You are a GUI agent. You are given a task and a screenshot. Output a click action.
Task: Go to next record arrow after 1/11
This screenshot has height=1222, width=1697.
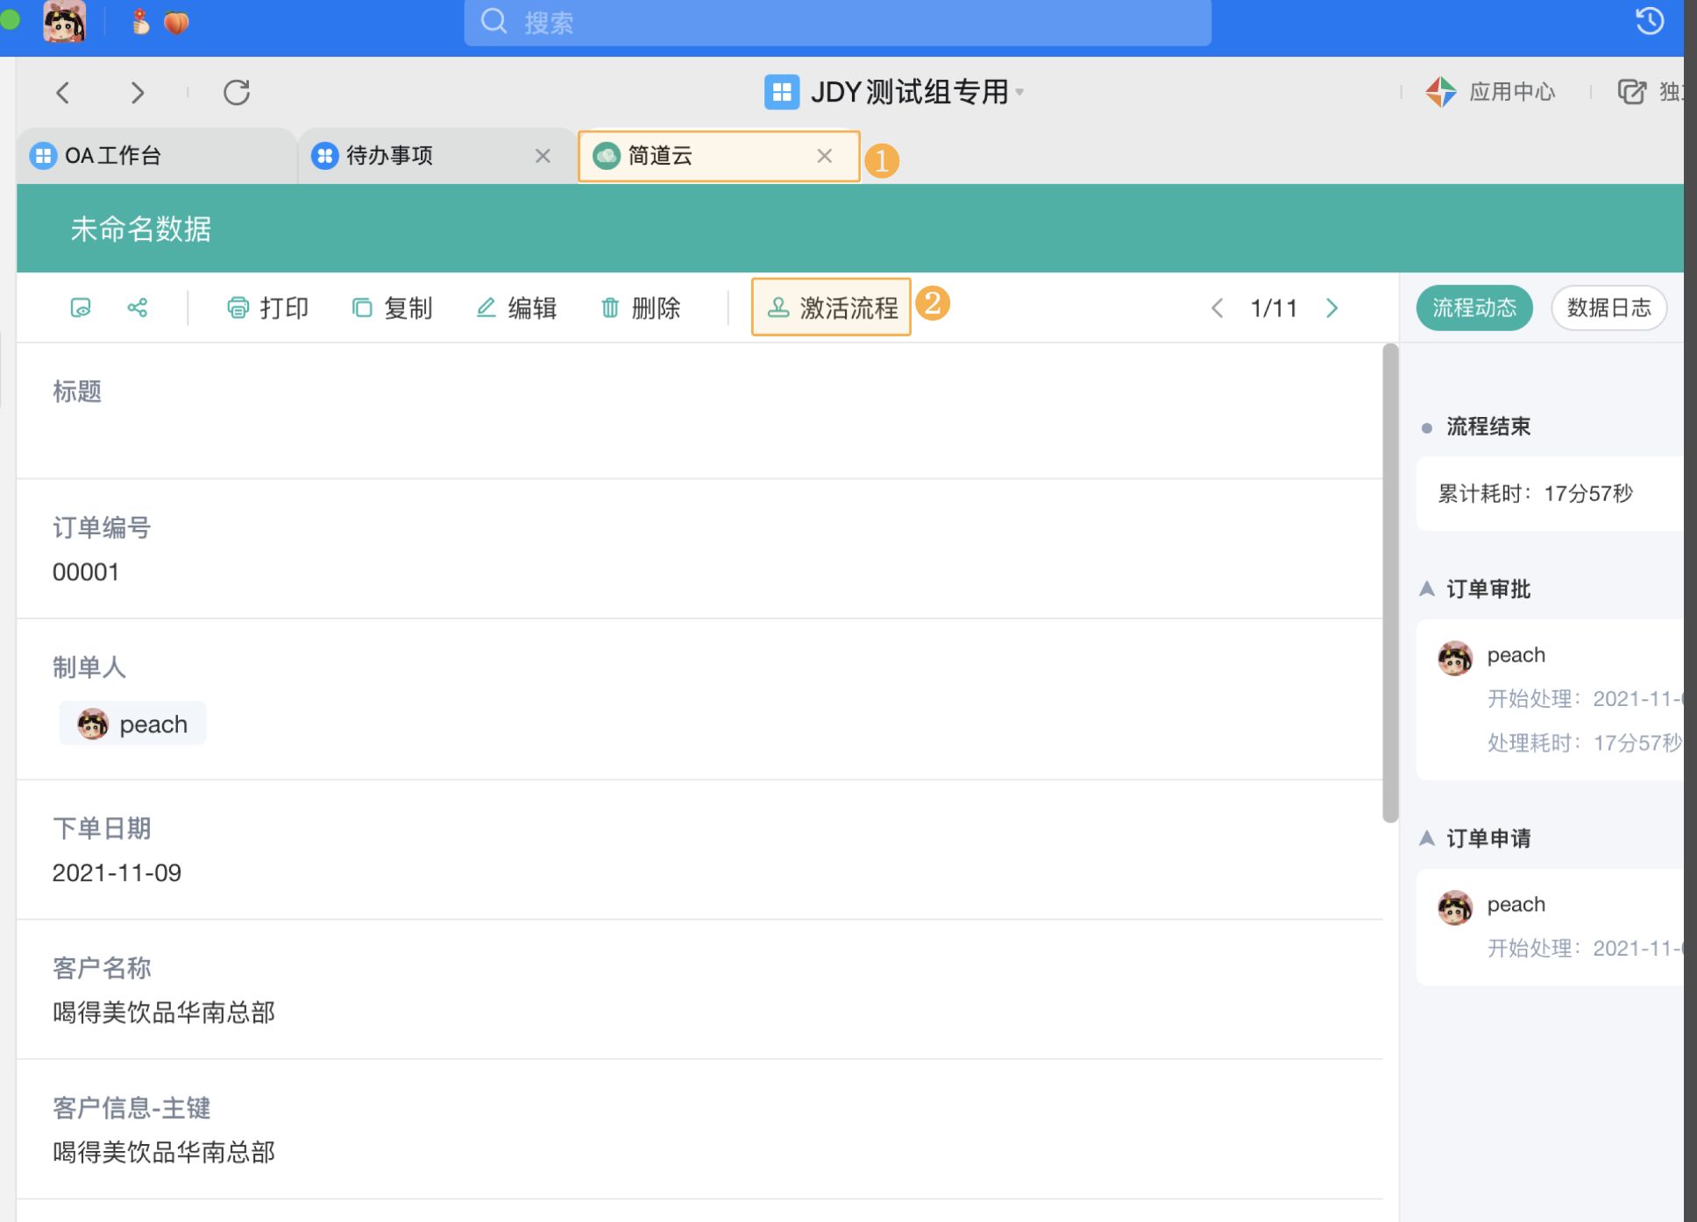1331,307
